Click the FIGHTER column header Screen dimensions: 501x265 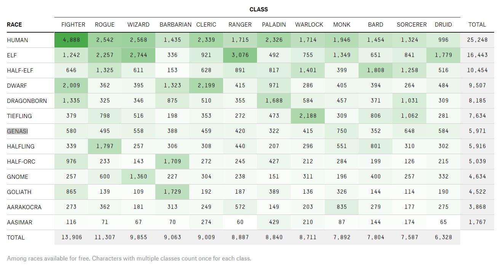[73, 25]
